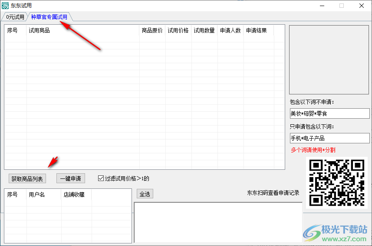
Task: Sort by the 试用价格 column header
Action: click(178, 31)
